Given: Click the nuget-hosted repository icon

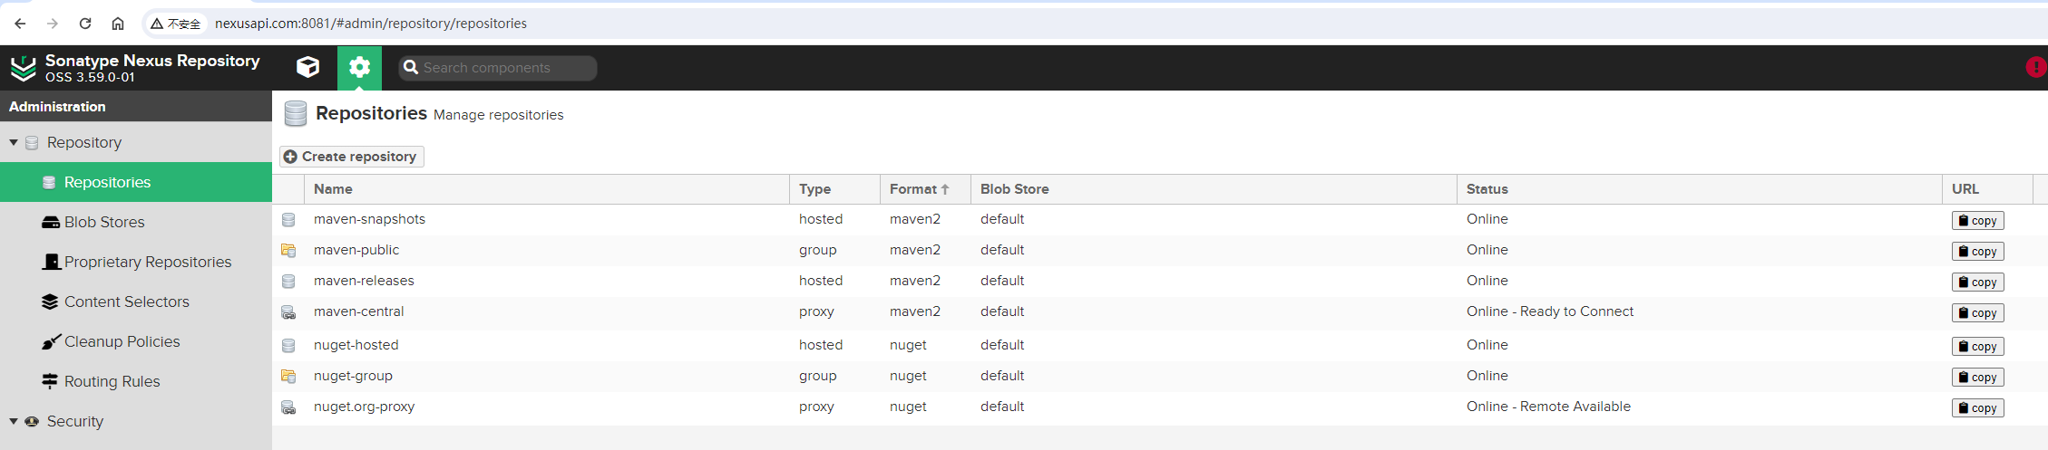Looking at the screenshot, I should (x=288, y=346).
